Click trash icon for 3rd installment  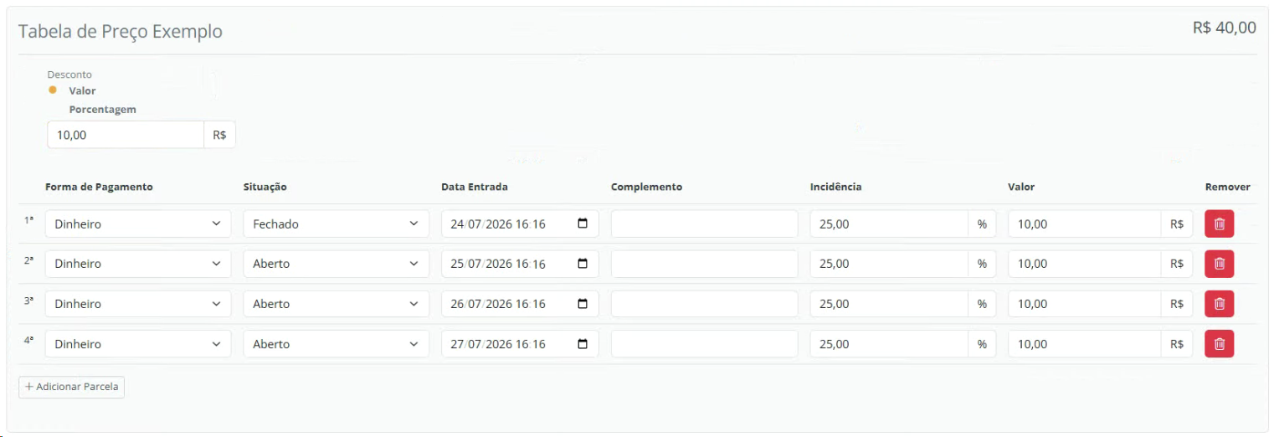tap(1219, 304)
